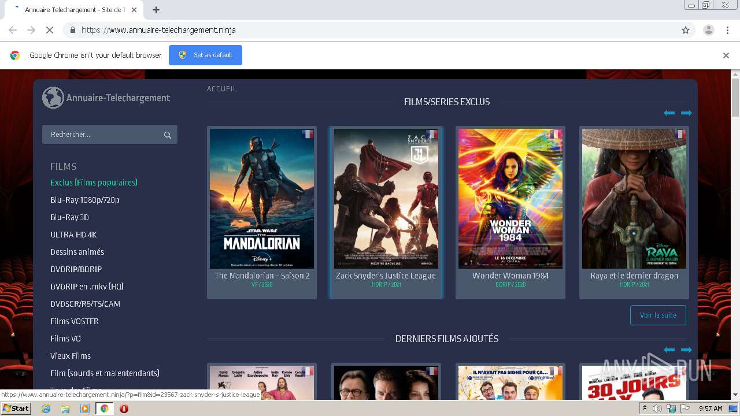Click ACCUEIL breadcrumb
This screenshot has width=740, height=416.
pos(222,89)
